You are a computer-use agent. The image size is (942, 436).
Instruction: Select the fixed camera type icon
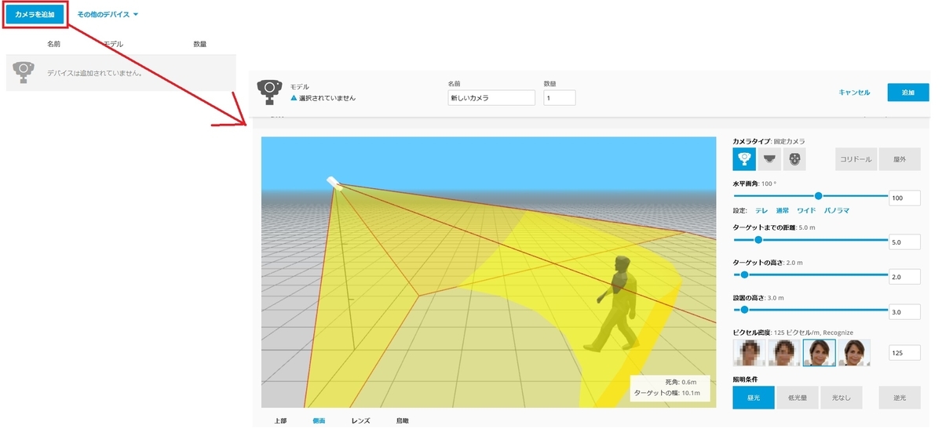[744, 159]
